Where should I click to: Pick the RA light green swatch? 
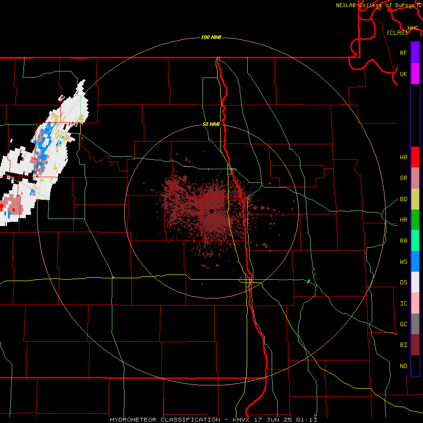pos(415,241)
